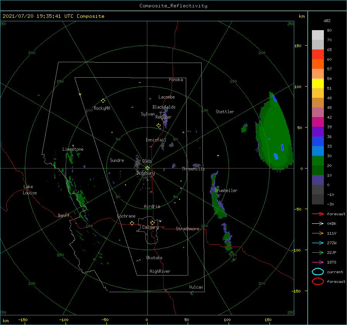Click the Airdrie city label
The height and width of the screenshot is (325, 347).
(152, 206)
